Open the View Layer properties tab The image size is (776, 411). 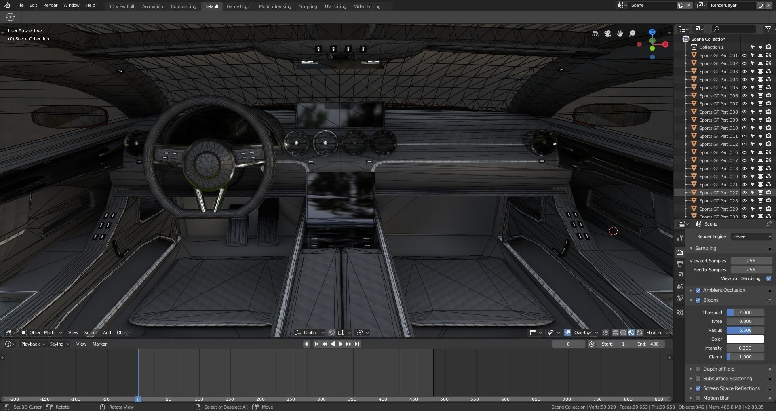coord(680,275)
